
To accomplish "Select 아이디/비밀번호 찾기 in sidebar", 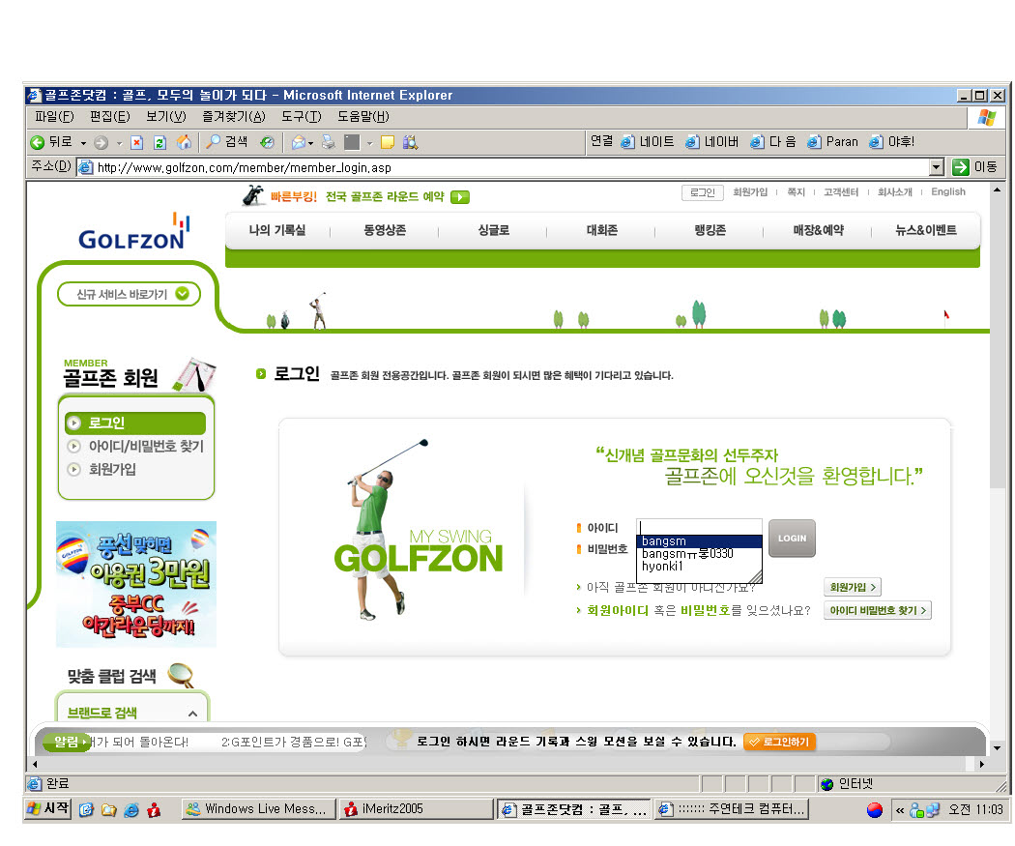I will point(146,446).
